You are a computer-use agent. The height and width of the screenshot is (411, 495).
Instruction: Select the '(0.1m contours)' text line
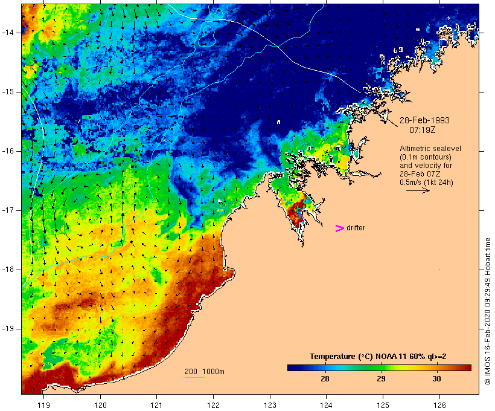[426, 157]
